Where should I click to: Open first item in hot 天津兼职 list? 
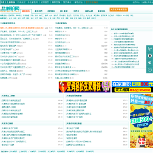pyautogui.click(x=123, y=34)
